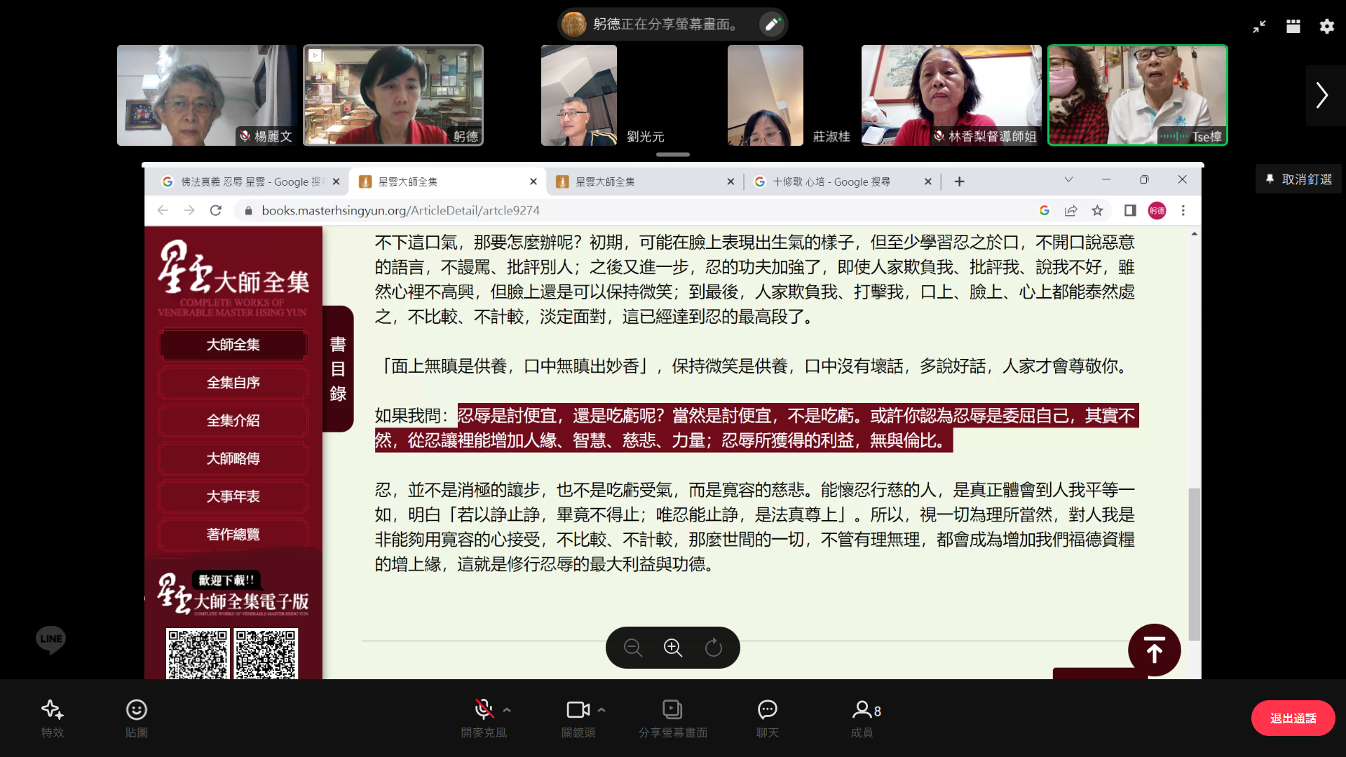This screenshot has height=757, width=1346.
Task: Click the exit fullscreen arrows icon
Action: click(x=1259, y=27)
